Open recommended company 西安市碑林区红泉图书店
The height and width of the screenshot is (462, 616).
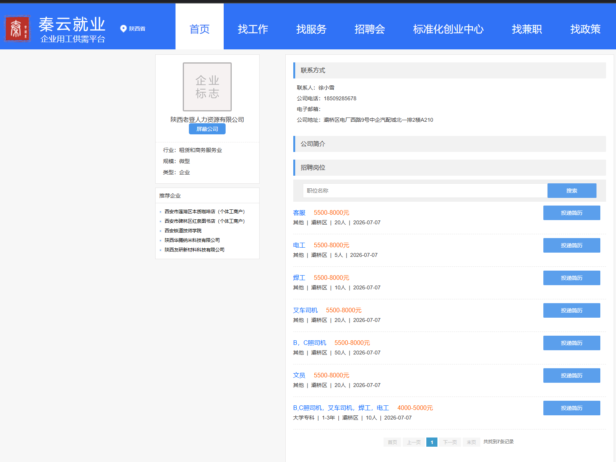pyautogui.click(x=205, y=221)
